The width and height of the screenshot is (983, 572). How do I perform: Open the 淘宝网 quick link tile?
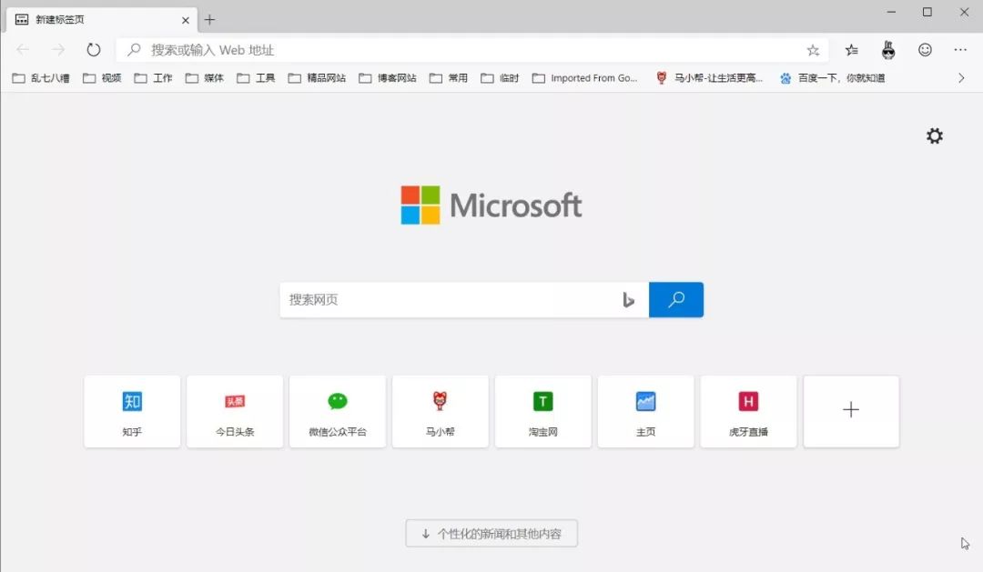point(542,412)
